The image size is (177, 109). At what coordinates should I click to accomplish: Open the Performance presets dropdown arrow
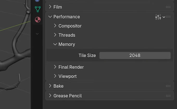tap(164, 17)
